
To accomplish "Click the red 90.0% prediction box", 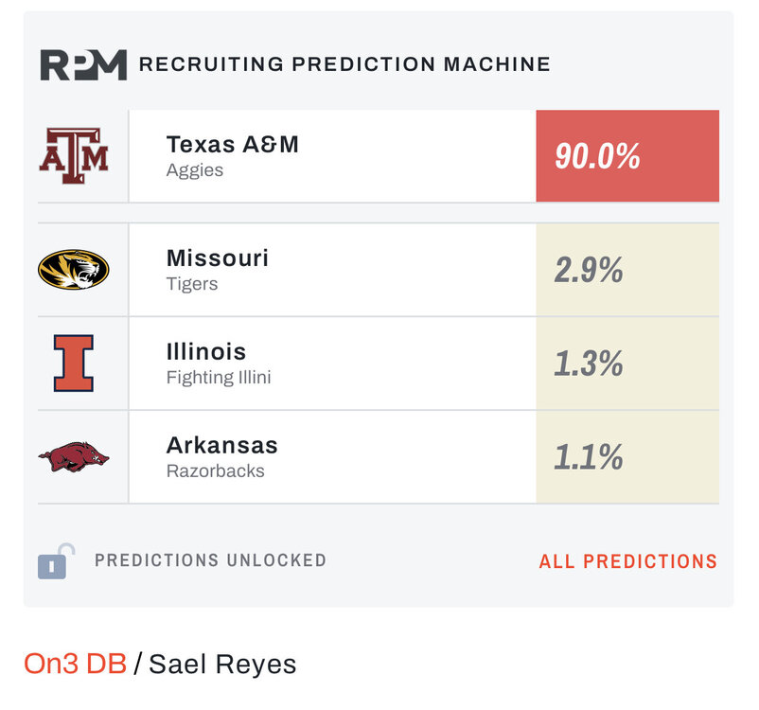I will pyautogui.click(x=627, y=156).
